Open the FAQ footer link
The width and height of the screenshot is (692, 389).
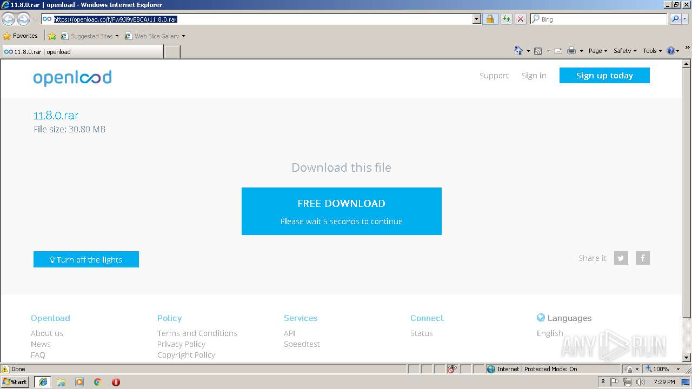[38, 355]
